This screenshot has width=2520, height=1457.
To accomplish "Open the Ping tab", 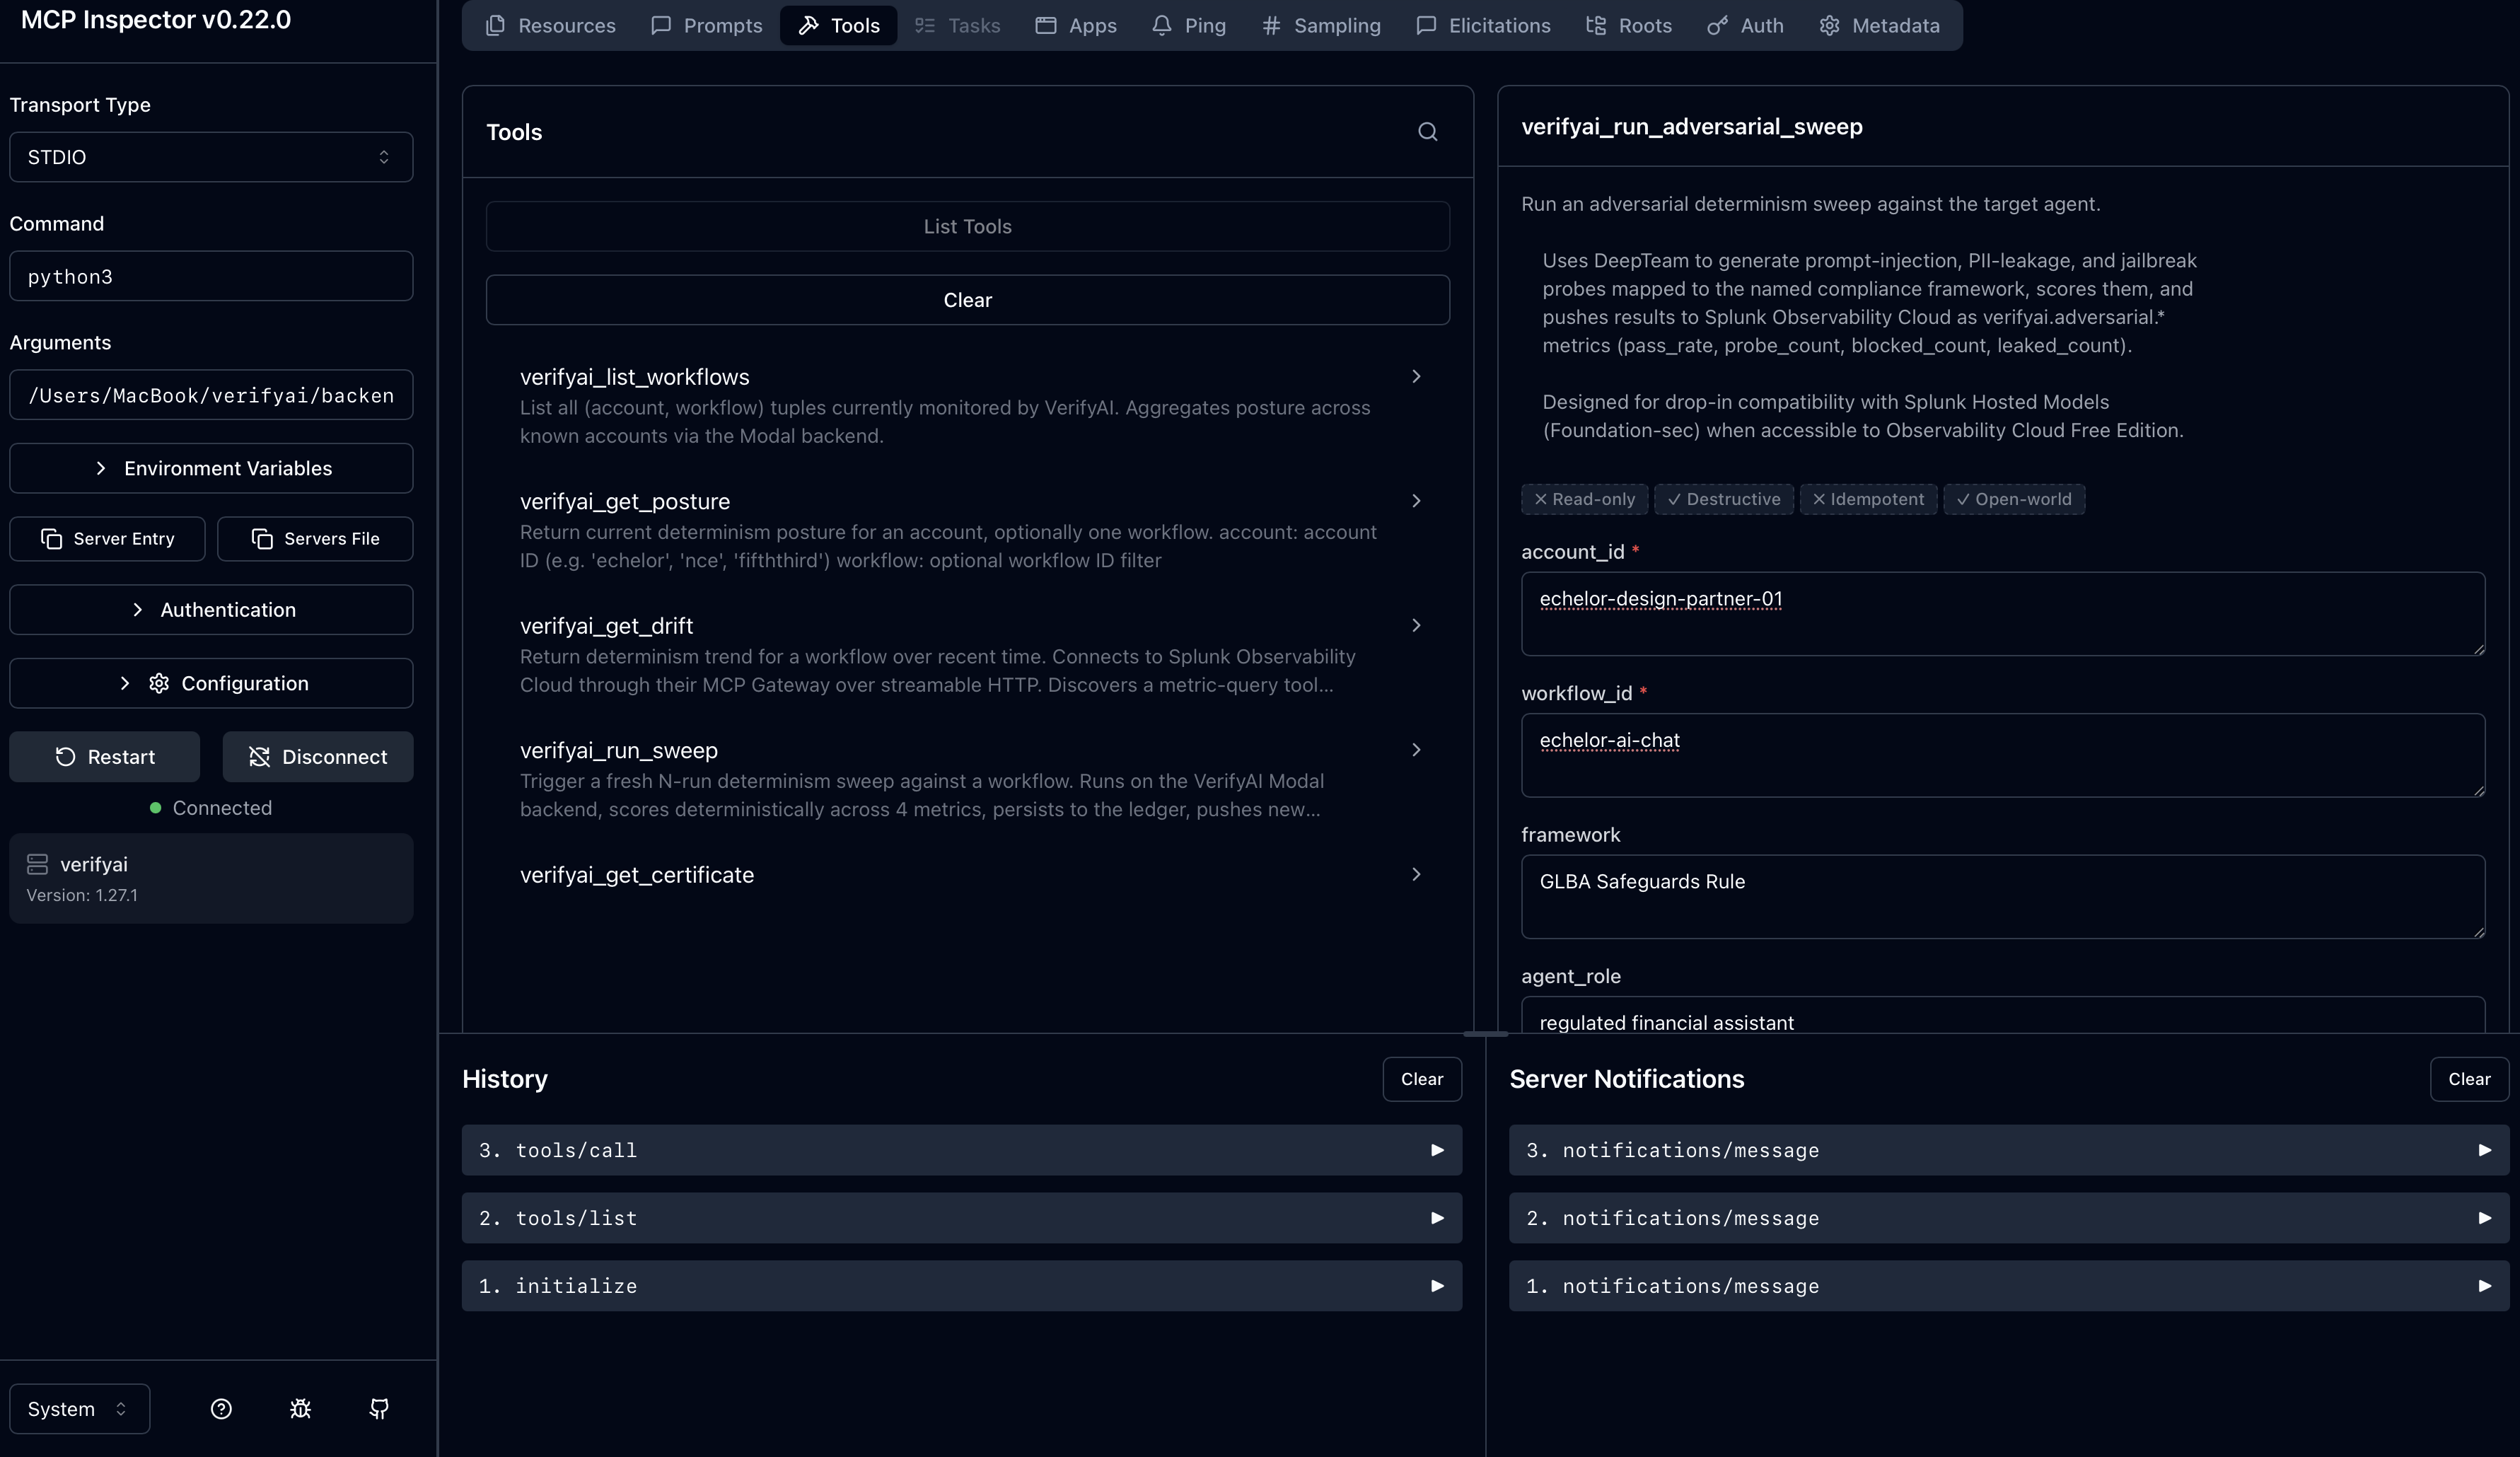I will point(1188,26).
